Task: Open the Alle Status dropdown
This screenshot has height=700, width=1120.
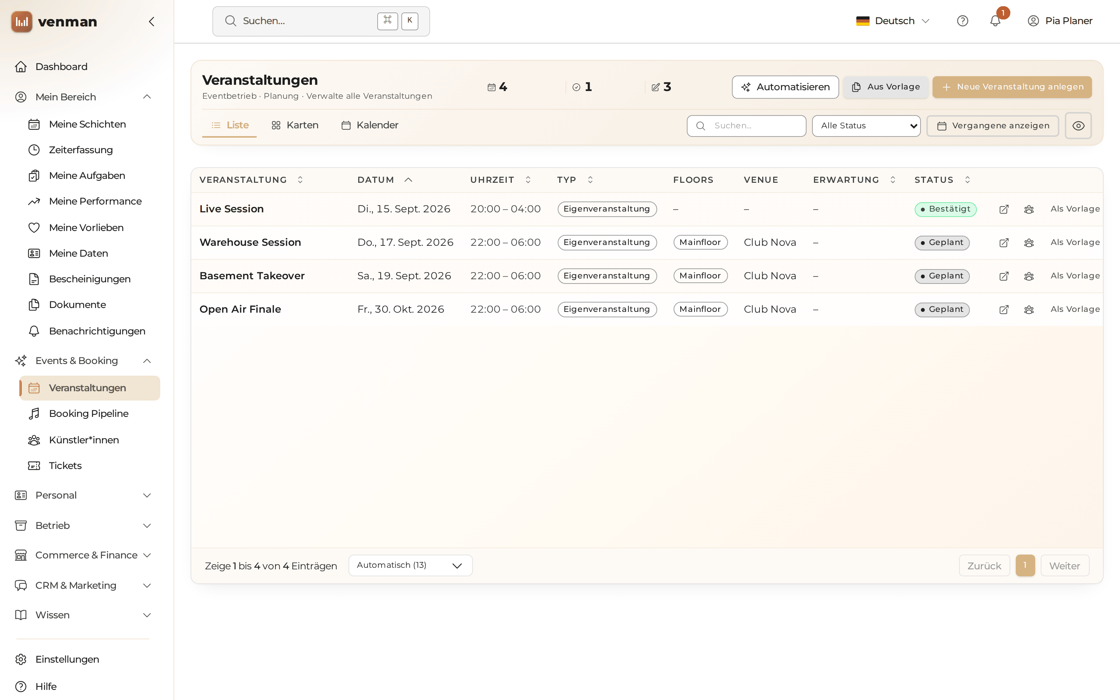Action: point(866,126)
